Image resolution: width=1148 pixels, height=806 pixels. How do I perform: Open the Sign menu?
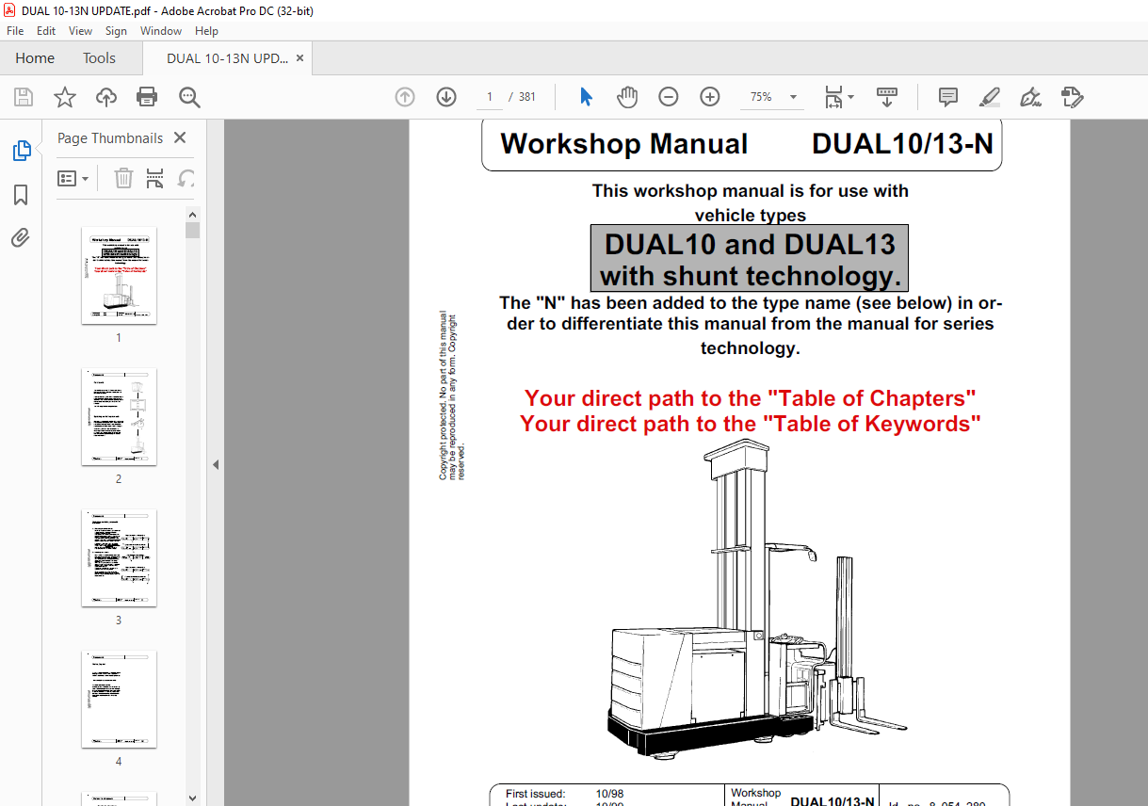(116, 31)
